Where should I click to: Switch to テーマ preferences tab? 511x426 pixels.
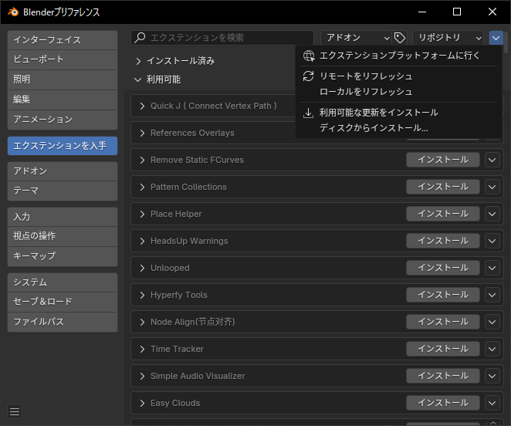coord(63,191)
